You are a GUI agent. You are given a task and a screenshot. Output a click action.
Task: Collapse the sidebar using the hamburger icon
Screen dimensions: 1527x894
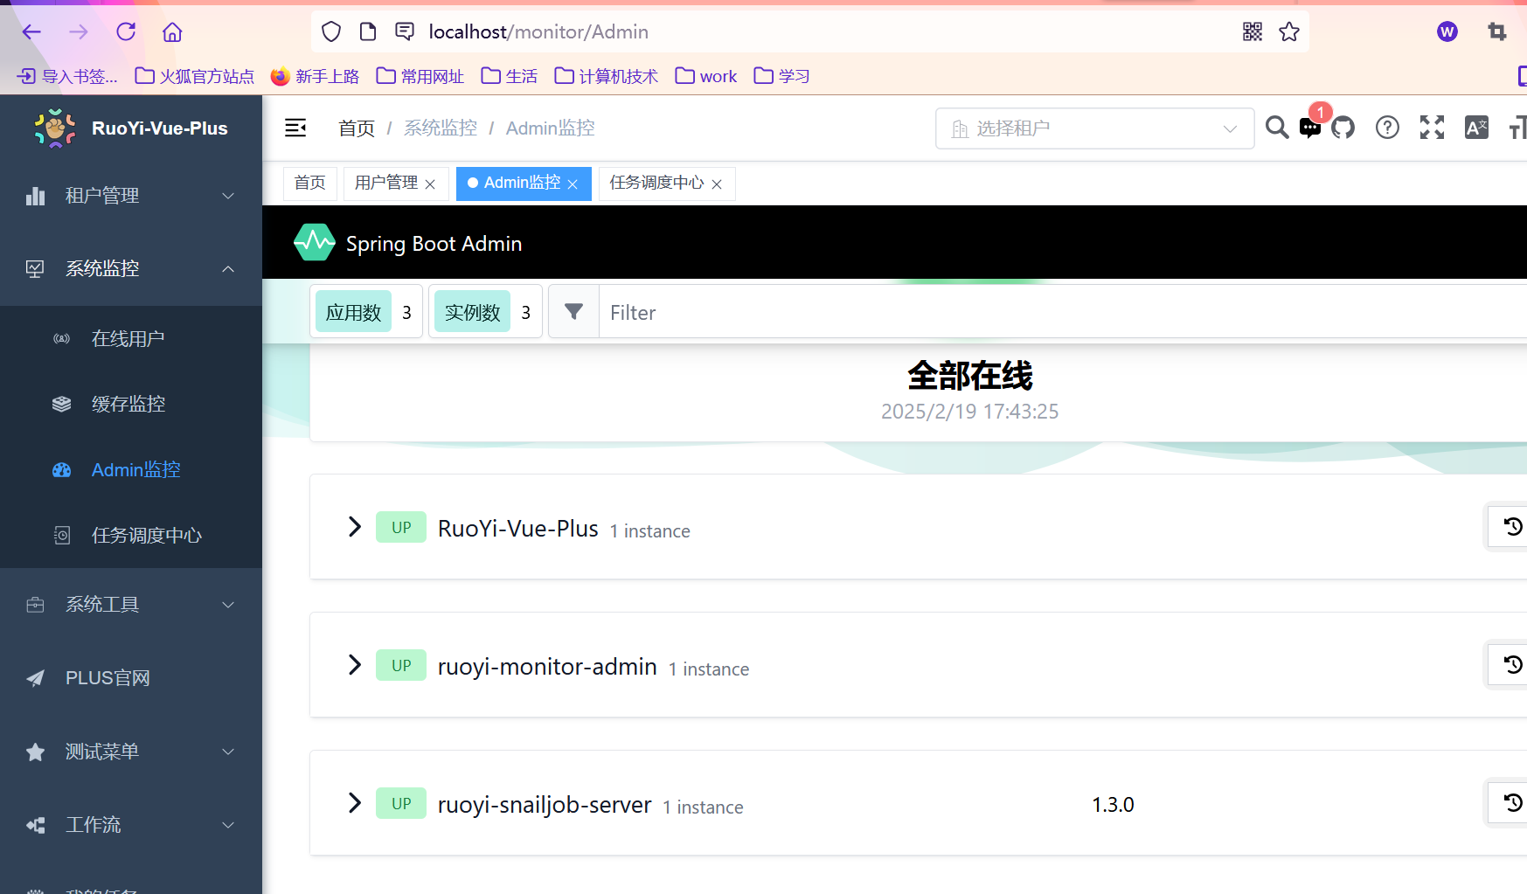(x=295, y=128)
